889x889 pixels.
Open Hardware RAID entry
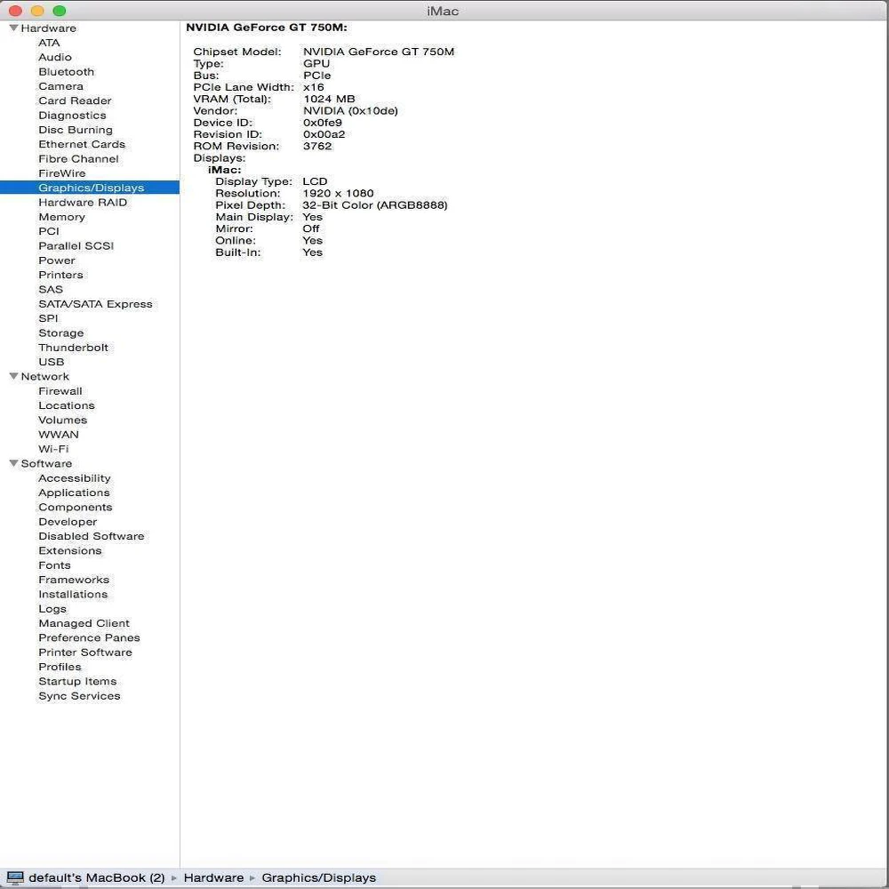pos(83,203)
